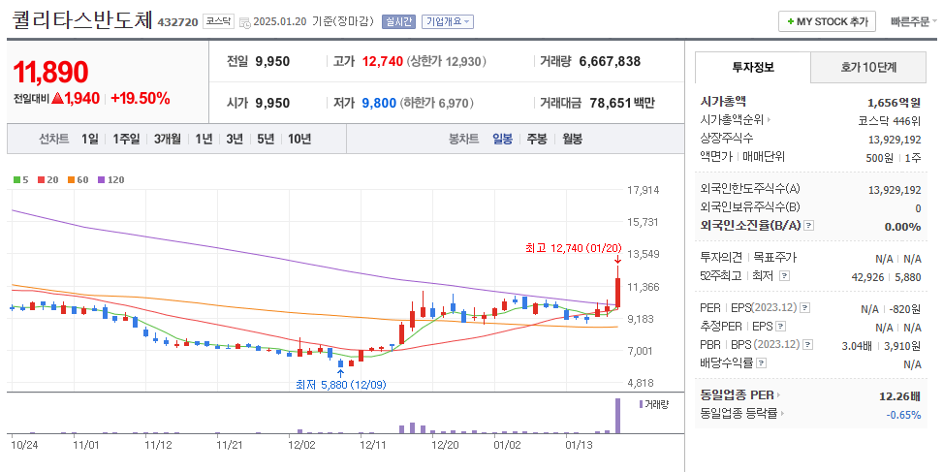Click the 고가 value 12,740
Viewport: 943px width, 472px height.
pos(383,61)
